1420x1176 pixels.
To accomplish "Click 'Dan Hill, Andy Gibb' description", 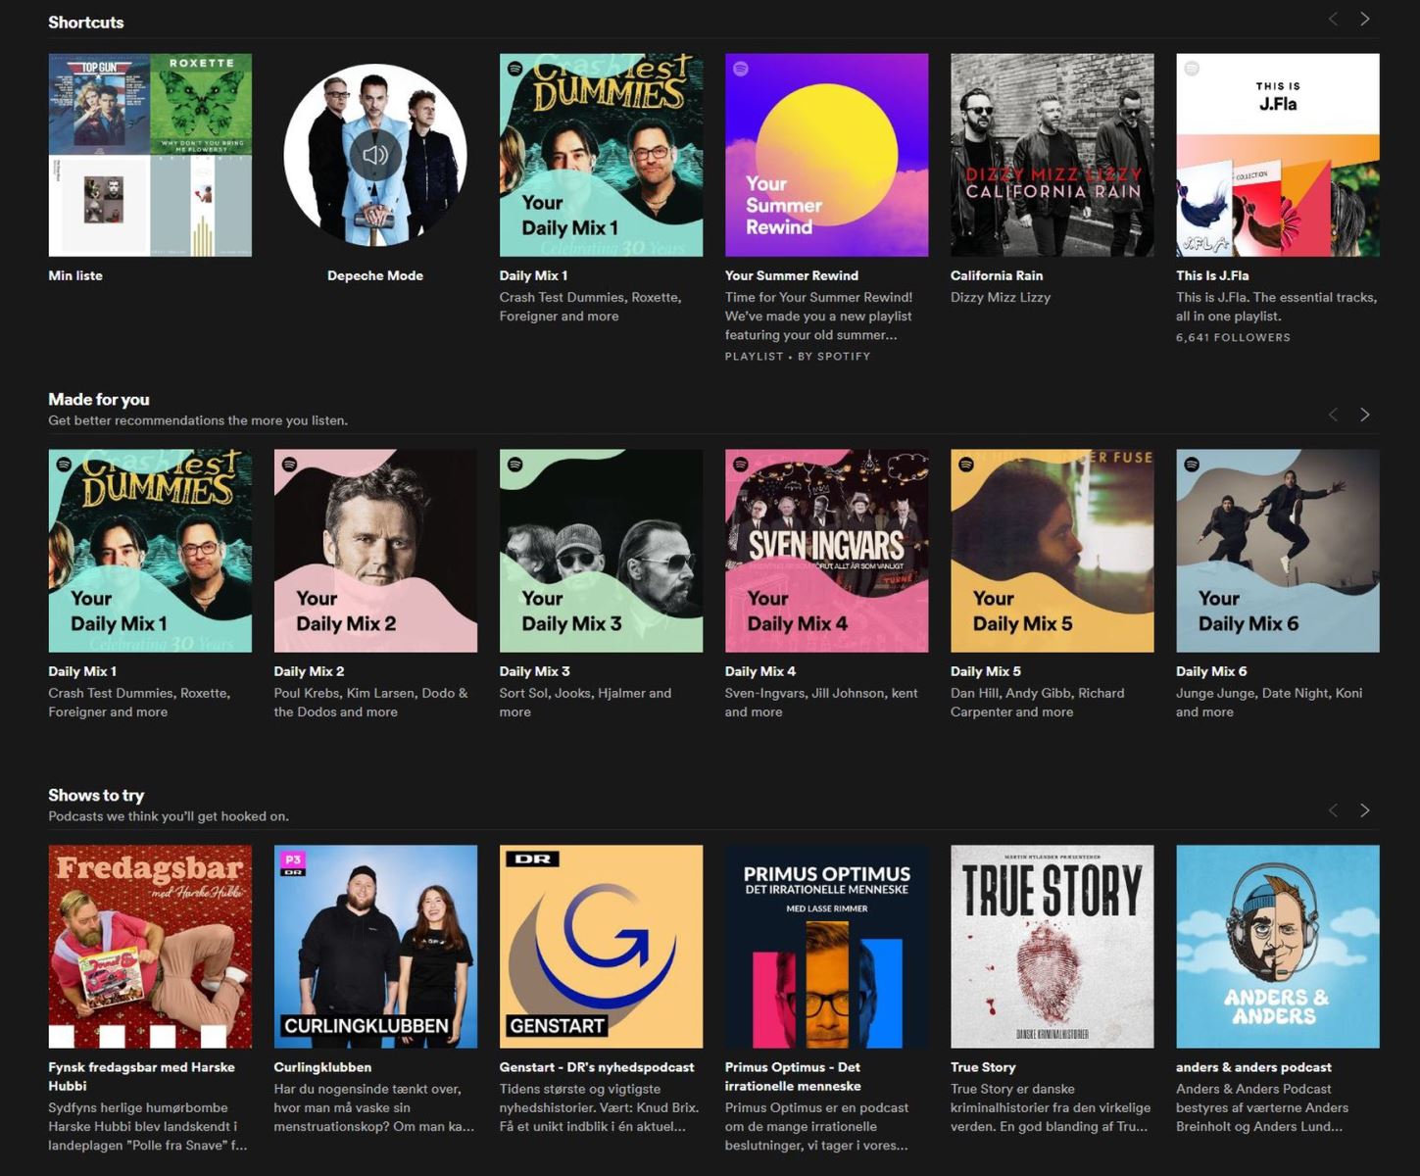I will point(1037,702).
